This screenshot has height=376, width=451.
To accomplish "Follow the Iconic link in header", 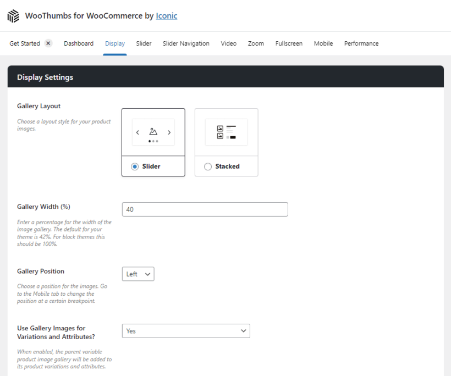I will (x=167, y=16).
